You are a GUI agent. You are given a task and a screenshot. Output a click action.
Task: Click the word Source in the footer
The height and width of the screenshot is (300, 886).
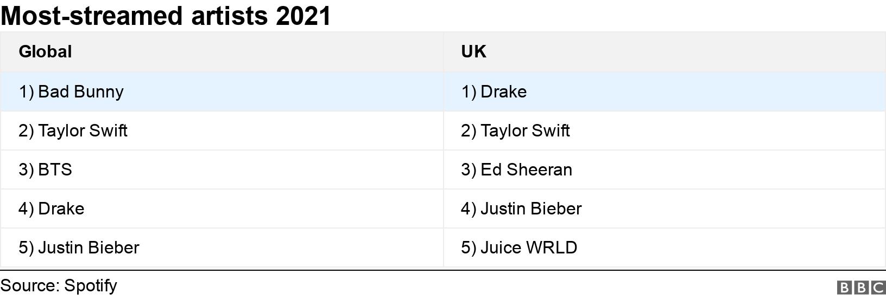pos(29,285)
